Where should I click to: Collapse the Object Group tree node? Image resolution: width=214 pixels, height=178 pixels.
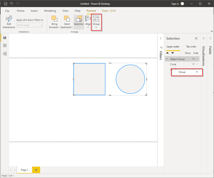[167, 59]
